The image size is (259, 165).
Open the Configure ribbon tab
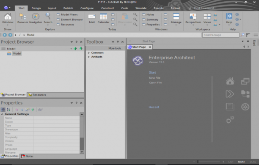(x=87, y=8)
